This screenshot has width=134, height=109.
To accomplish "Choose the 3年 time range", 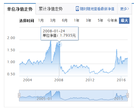I will click(x=89, y=20).
